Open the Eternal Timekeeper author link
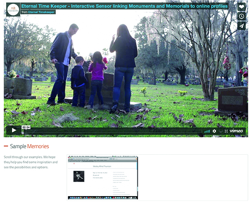The image size is (250, 203). click(x=41, y=12)
